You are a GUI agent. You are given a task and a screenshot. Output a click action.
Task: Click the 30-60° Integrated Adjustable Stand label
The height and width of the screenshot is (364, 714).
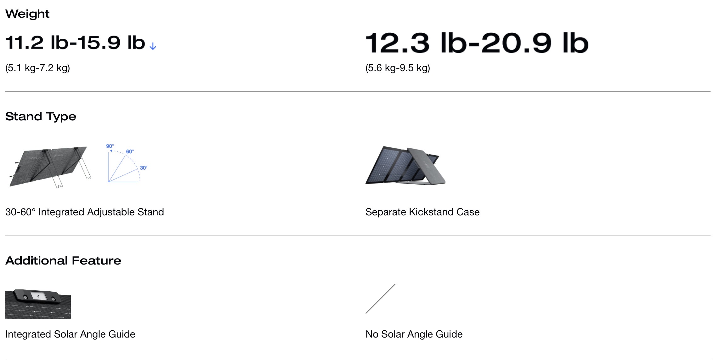pos(85,212)
